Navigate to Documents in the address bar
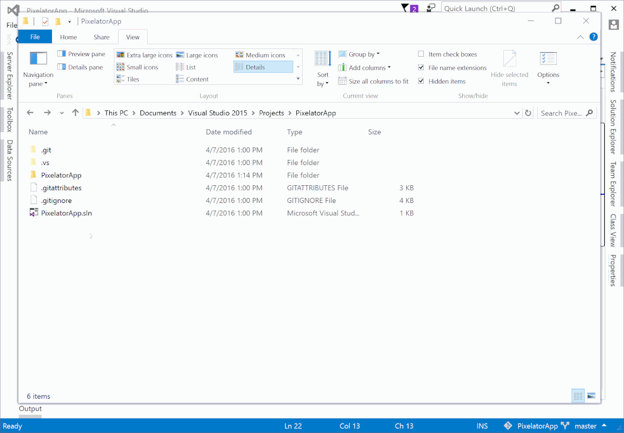Image resolution: width=624 pixels, height=433 pixels. pyautogui.click(x=158, y=113)
